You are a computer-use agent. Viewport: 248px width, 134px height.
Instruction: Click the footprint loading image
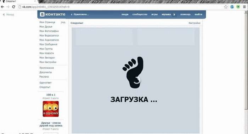(x=133, y=72)
